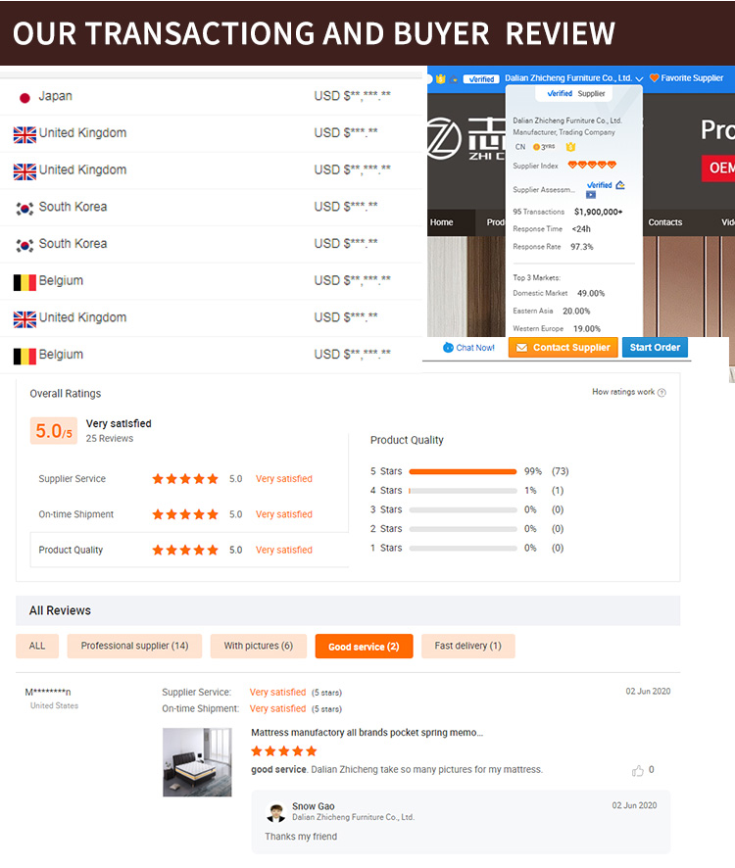Click Snow Gao's avatar in the reply
Viewport: 735px width, 868px height.
(x=276, y=812)
